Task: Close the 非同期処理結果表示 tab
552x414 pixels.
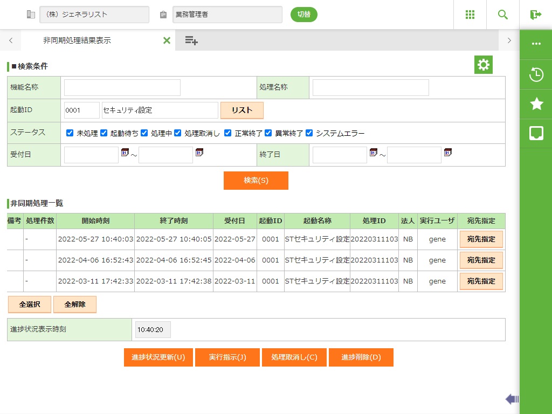Action: (167, 40)
